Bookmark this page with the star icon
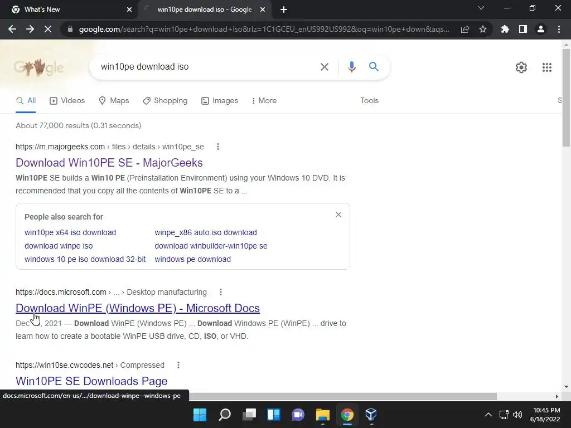The width and height of the screenshot is (571, 428). [x=483, y=29]
